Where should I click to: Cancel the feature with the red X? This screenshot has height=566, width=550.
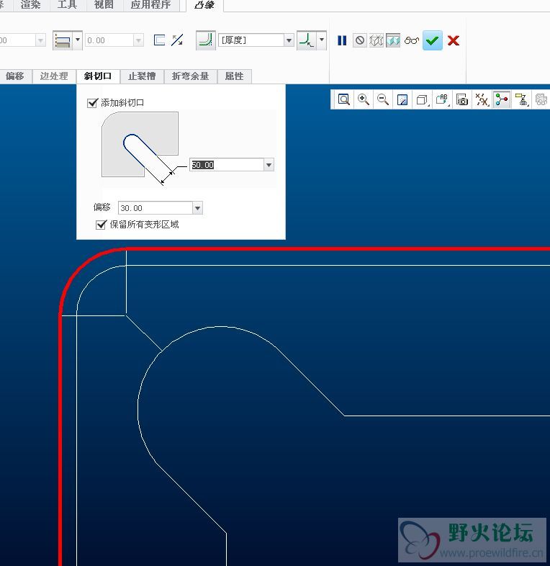coord(453,40)
